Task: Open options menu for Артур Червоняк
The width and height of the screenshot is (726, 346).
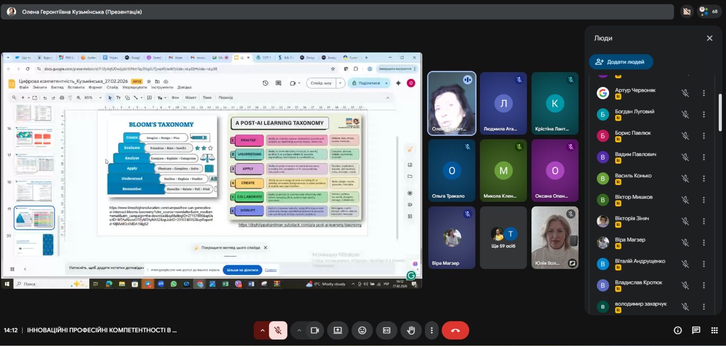Action: 704,93
